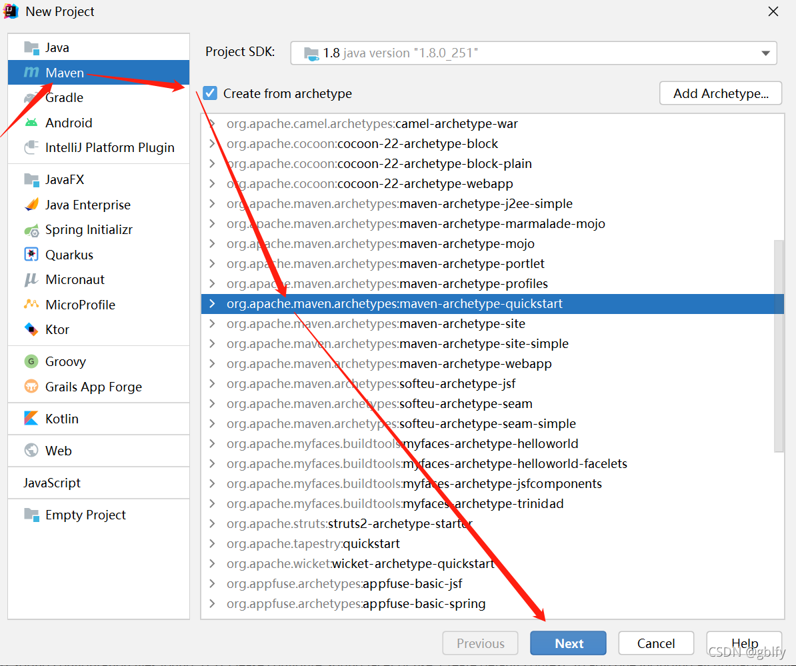Select org.apache.tapestry:quickstart archetype
This screenshot has width=796, height=666.
(x=493, y=543)
